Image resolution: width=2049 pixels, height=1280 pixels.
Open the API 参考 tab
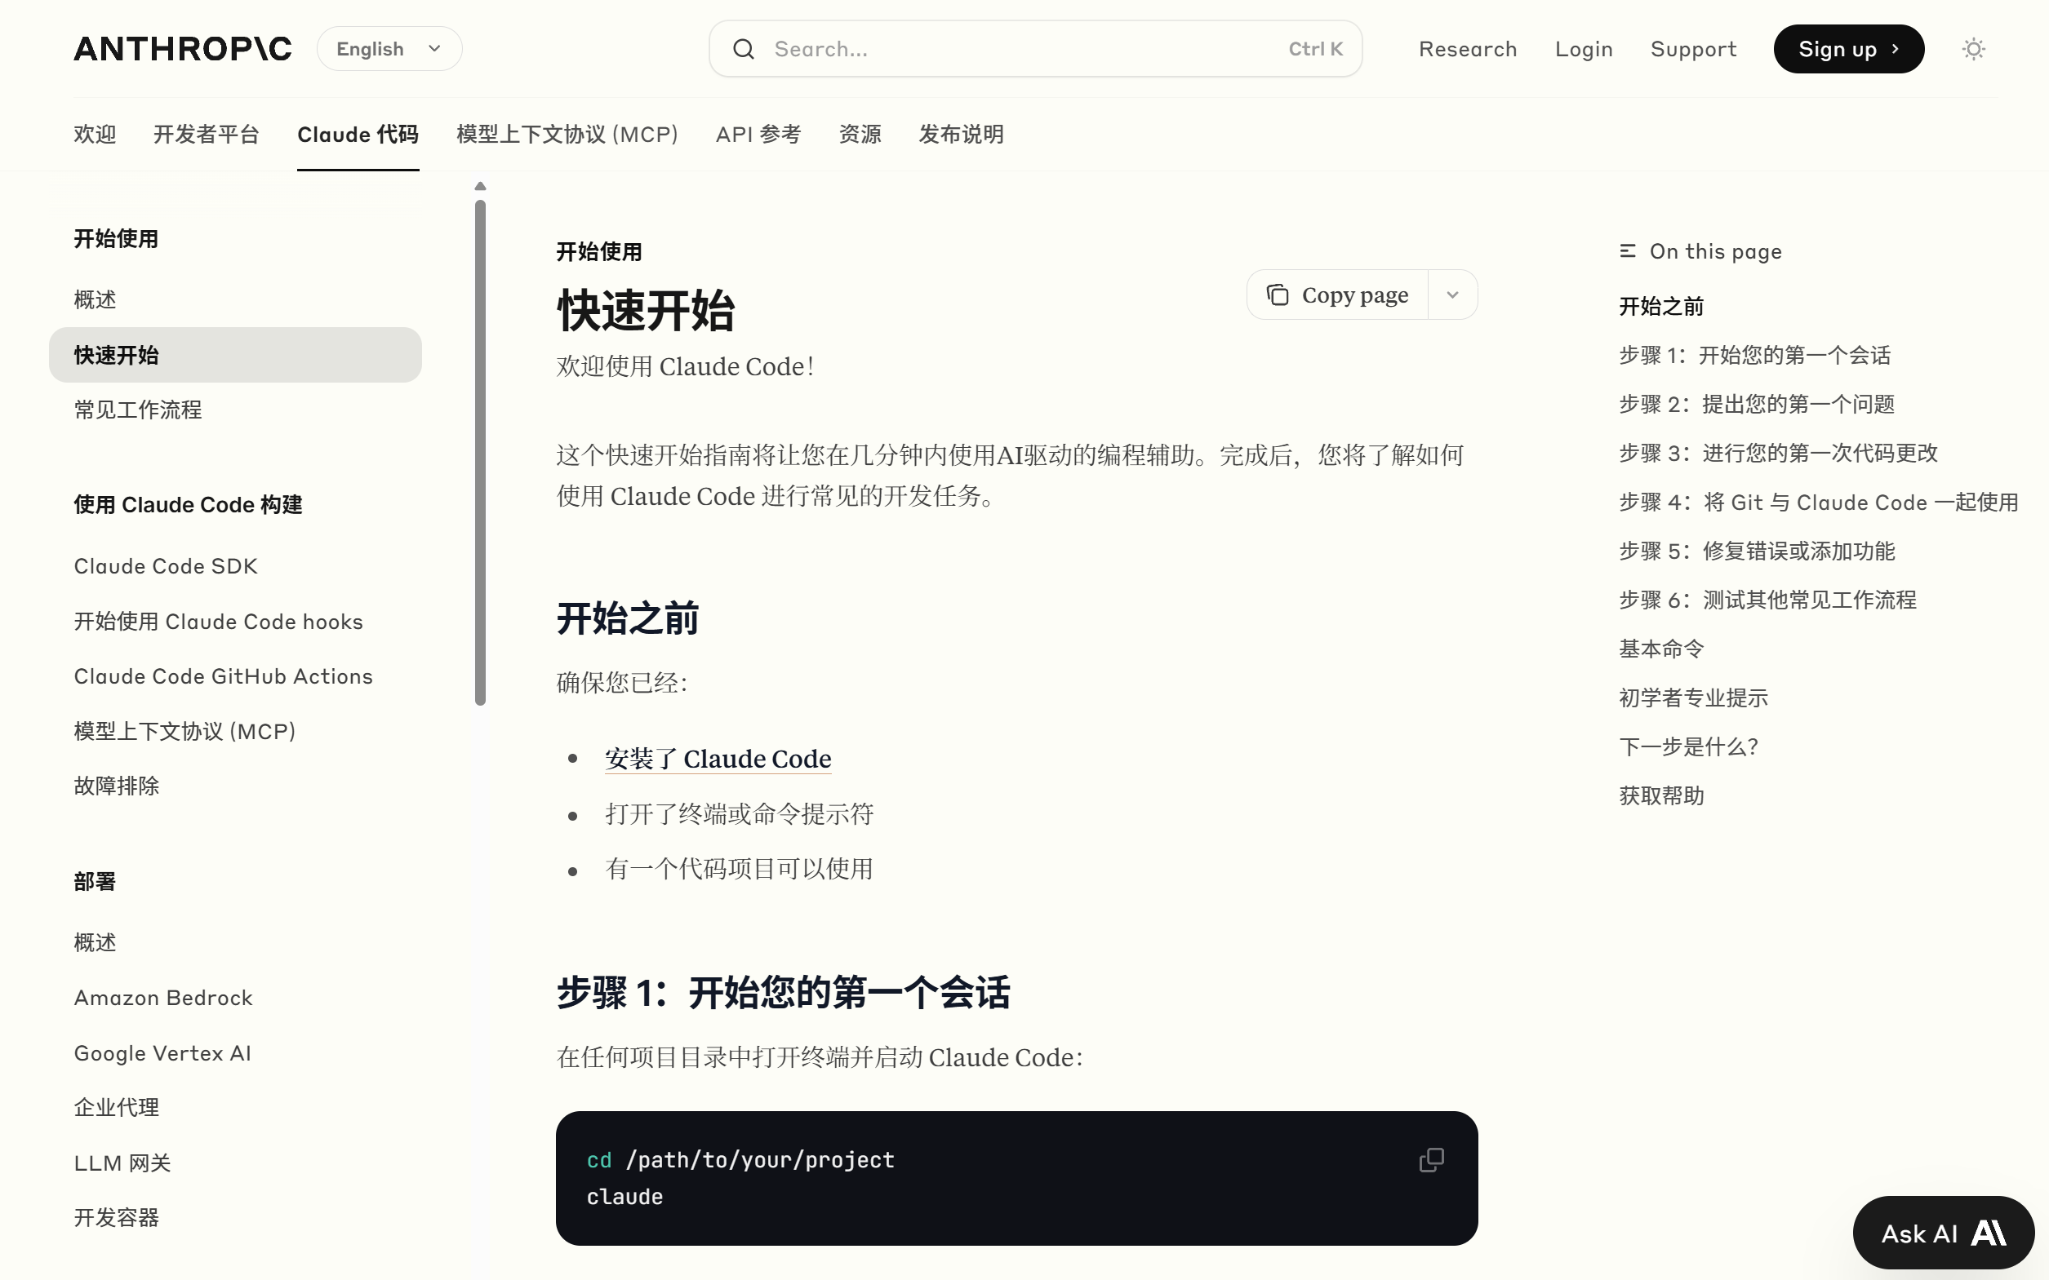pos(758,135)
